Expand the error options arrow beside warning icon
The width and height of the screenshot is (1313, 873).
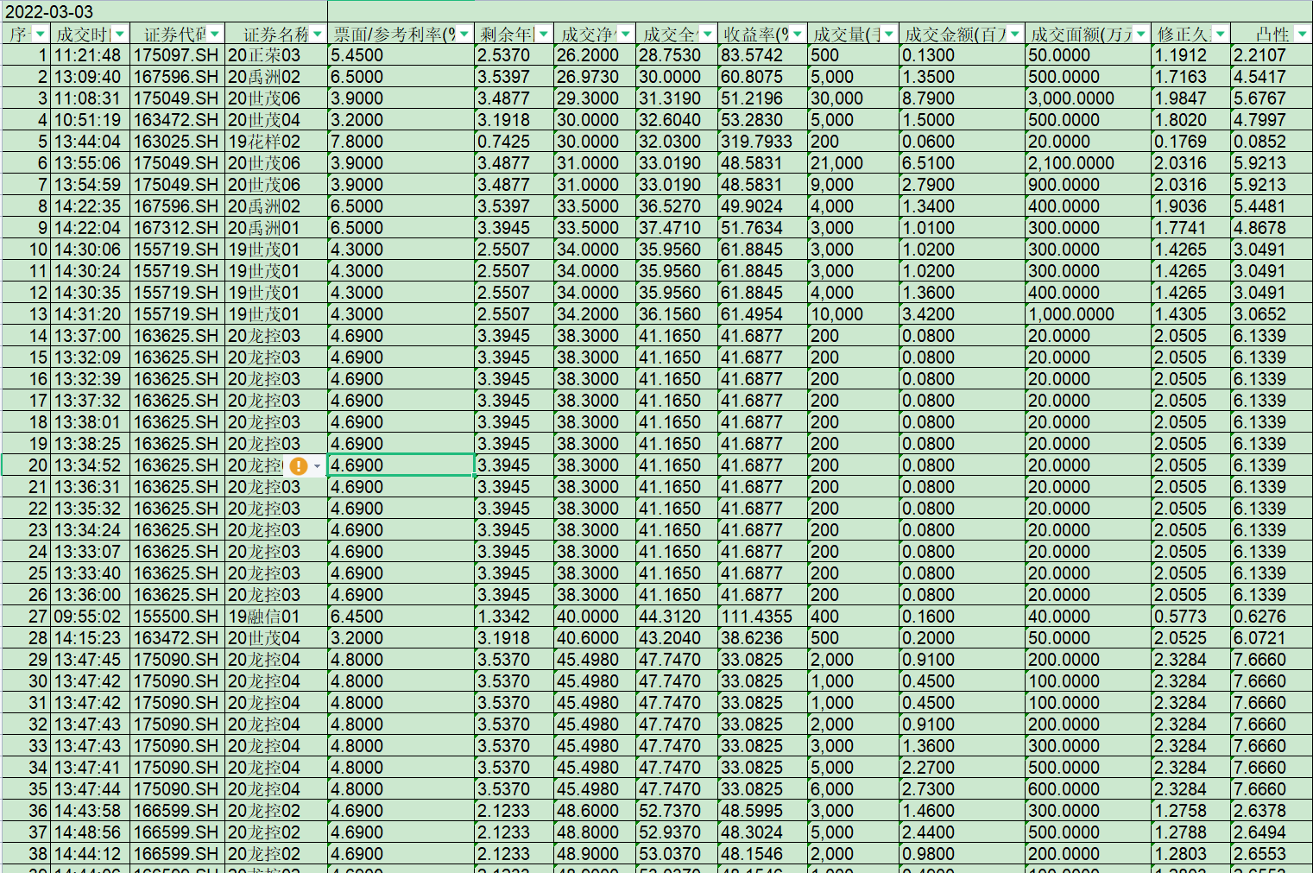318,466
